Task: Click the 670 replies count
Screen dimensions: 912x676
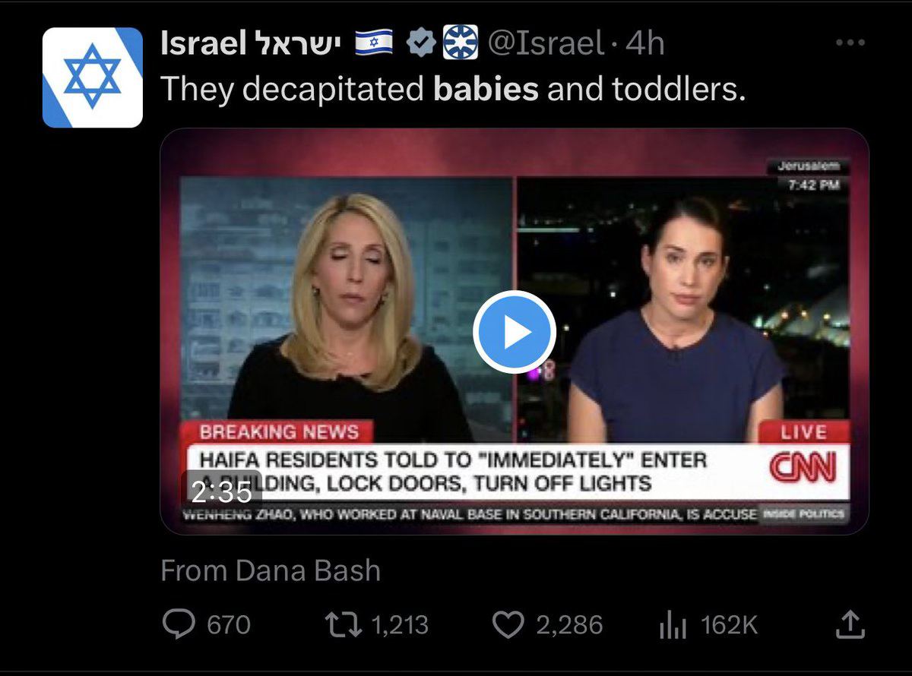Action: [229, 625]
